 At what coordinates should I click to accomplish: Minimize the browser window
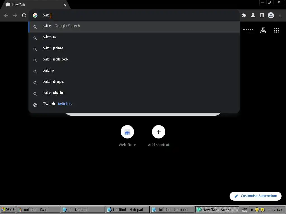click(x=263, y=3)
